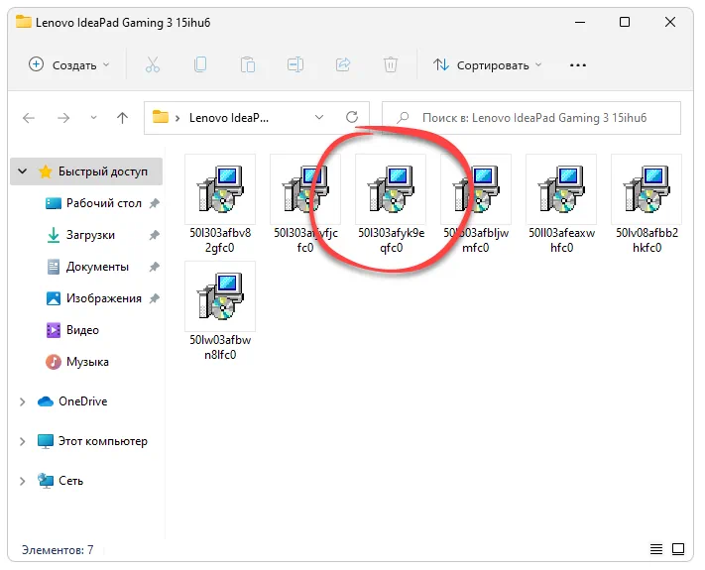This screenshot has width=705, height=570.
Task: Collapse the Быстрый доступ section
Action: tap(23, 171)
